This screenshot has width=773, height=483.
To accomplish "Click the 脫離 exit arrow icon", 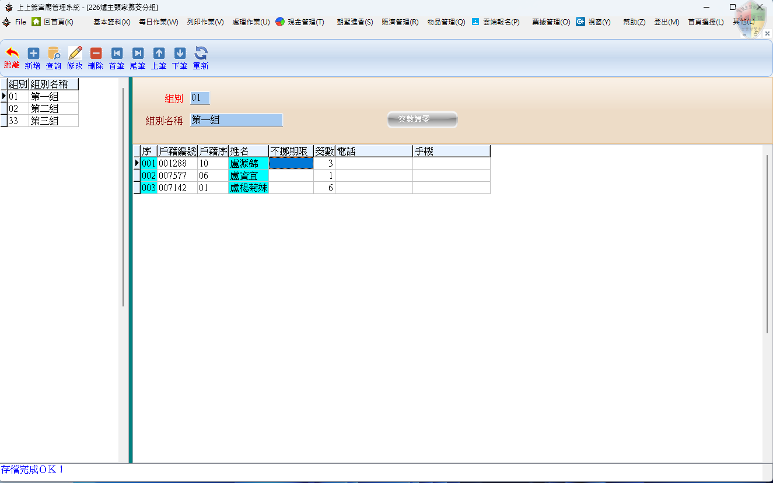I will pyautogui.click(x=12, y=54).
